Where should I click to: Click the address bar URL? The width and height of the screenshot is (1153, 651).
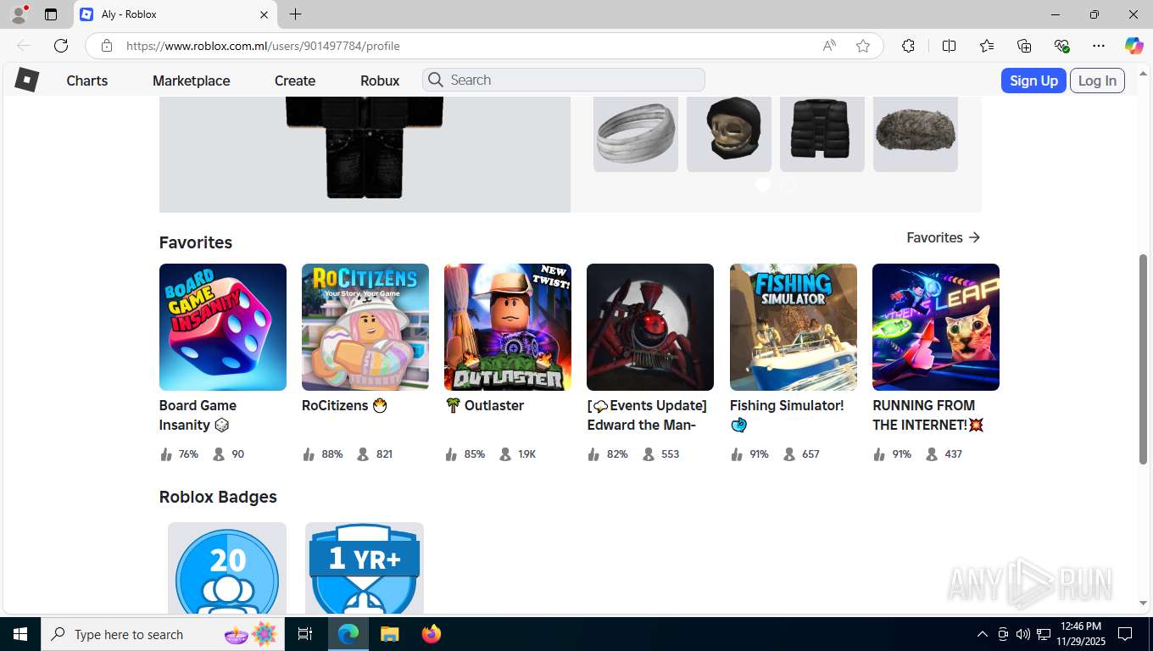point(263,46)
